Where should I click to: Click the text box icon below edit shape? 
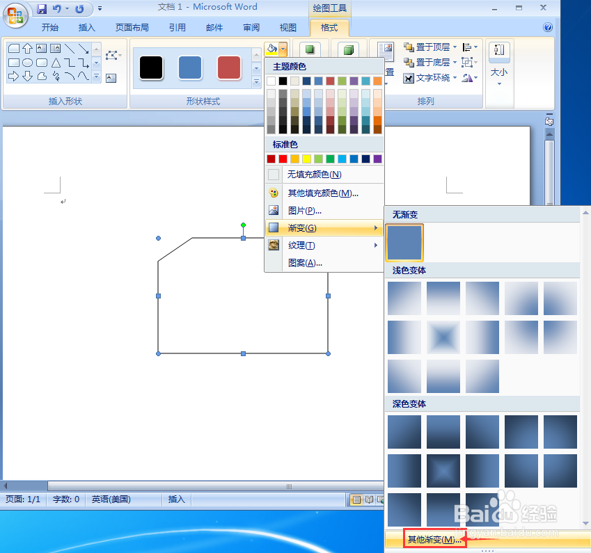pos(111,78)
